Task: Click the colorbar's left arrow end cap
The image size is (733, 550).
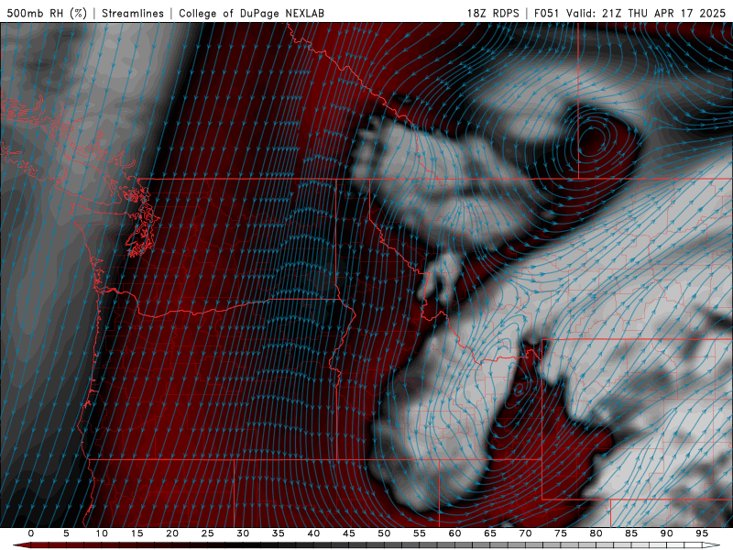Action: coord(21,545)
